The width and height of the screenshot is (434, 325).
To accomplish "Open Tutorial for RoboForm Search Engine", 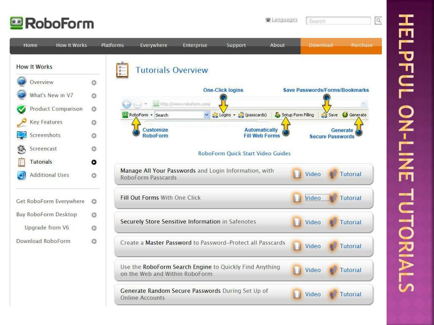I will tap(351, 270).
